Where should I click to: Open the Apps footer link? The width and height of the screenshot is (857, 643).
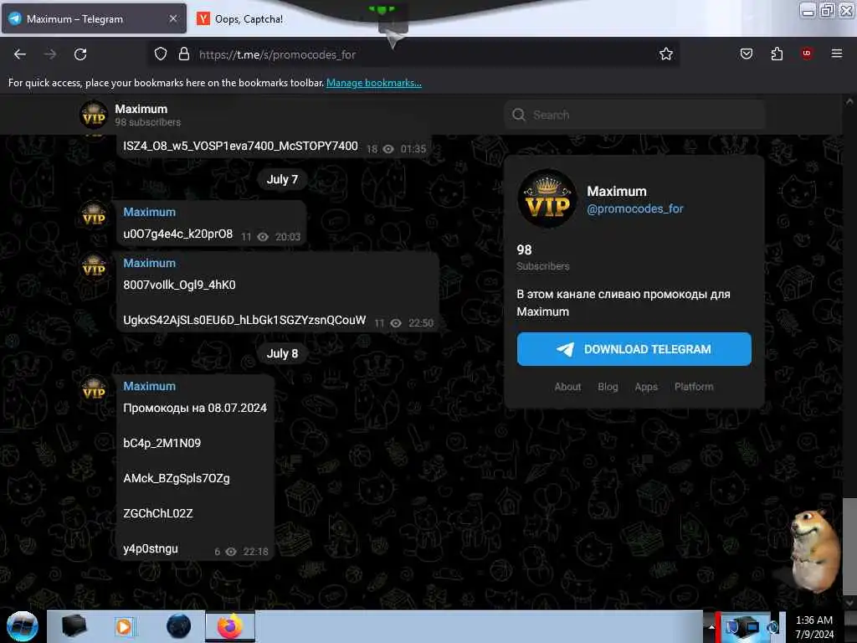pyautogui.click(x=646, y=387)
